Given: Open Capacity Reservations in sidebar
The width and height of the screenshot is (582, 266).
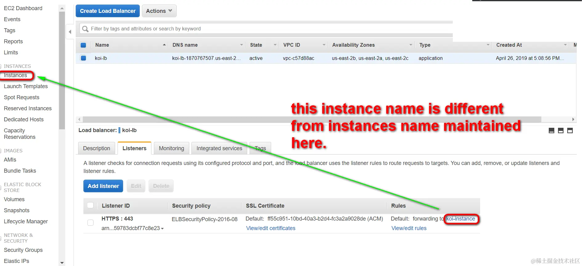Looking at the screenshot, I should click(x=20, y=134).
